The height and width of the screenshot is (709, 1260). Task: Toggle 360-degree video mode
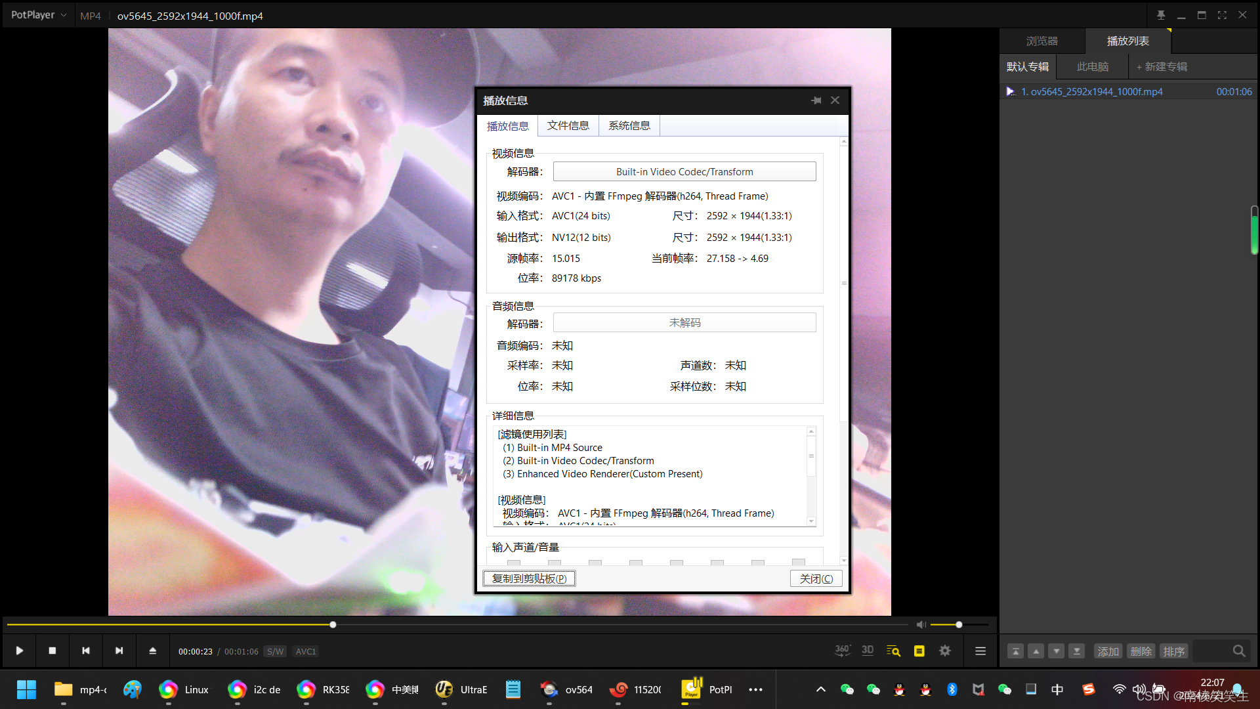[843, 651]
